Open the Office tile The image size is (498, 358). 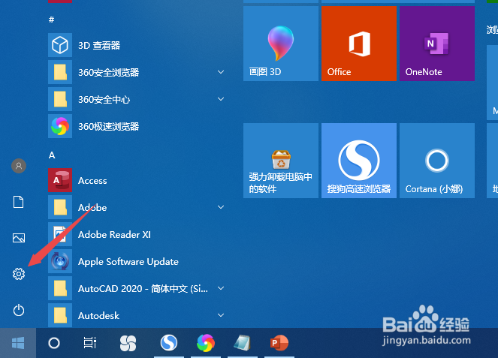pos(359,44)
